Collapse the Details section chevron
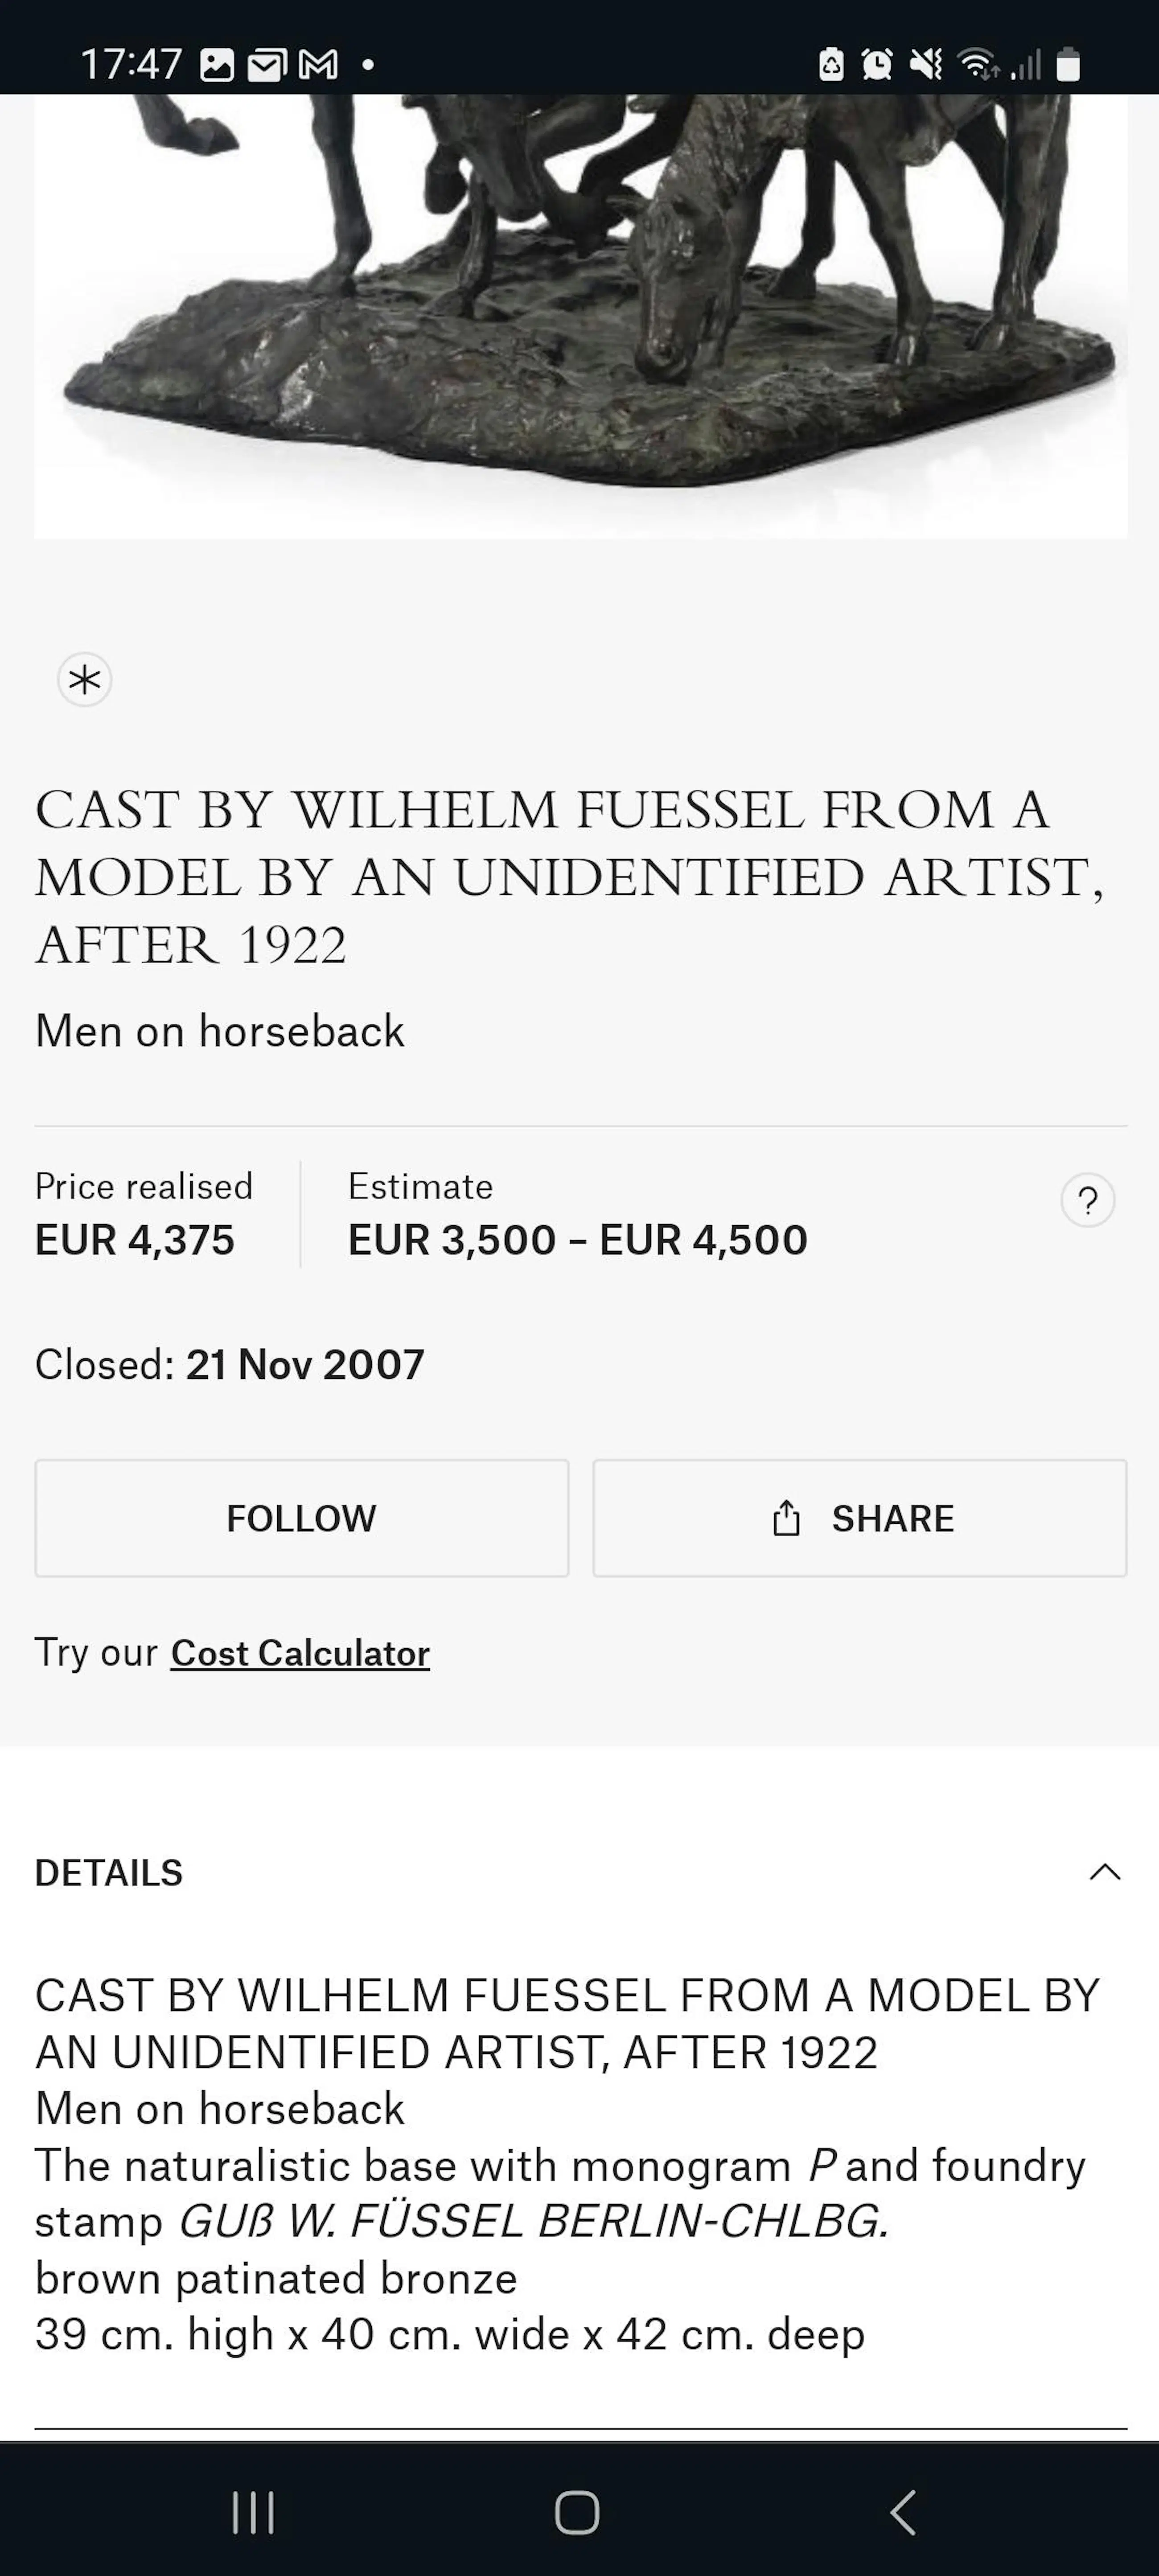 pos(1104,1872)
